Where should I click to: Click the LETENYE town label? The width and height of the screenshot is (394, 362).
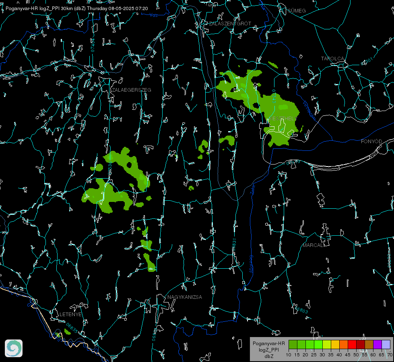point(70,315)
